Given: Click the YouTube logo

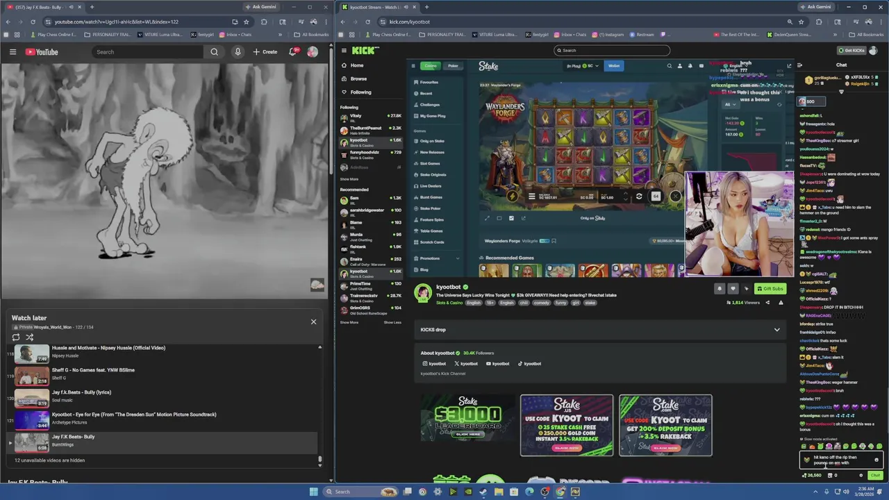Looking at the screenshot, I should pos(42,52).
